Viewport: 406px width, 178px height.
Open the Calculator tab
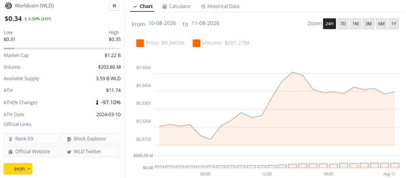tap(177, 6)
